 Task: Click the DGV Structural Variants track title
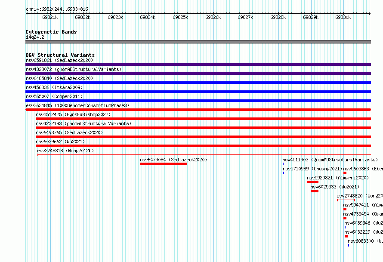pos(60,55)
